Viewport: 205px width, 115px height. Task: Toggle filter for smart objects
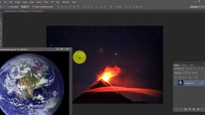pos(202,69)
